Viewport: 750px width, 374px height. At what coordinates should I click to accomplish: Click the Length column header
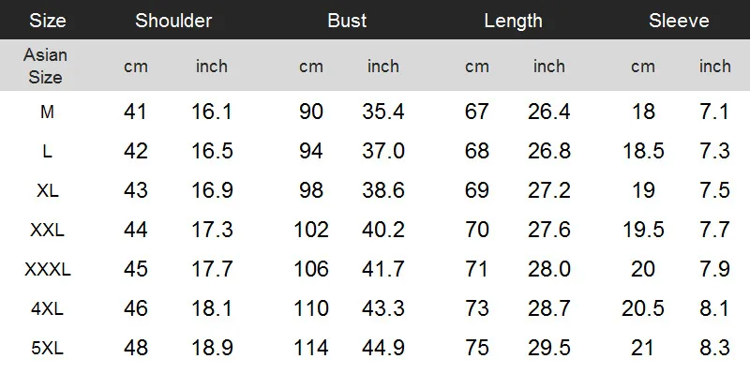tap(513, 21)
